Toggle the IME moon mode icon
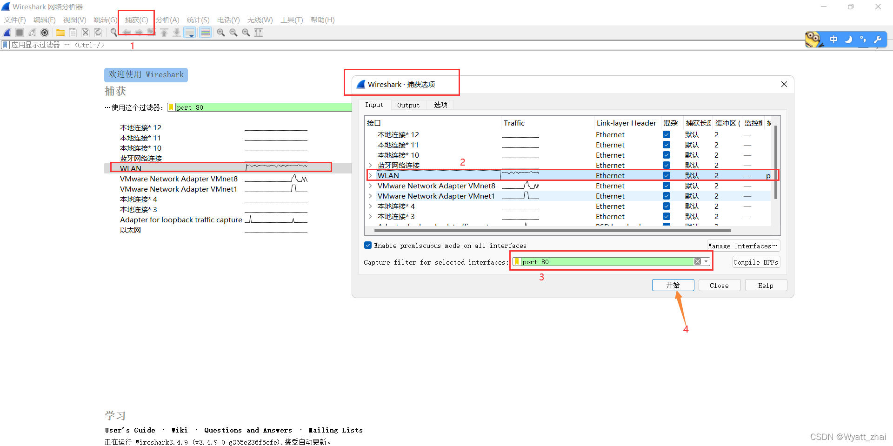The width and height of the screenshot is (893, 446). click(848, 40)
